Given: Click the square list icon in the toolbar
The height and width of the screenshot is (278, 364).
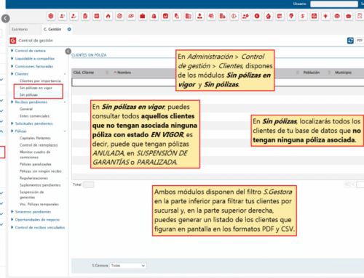Looking at the screenshot, I should [97, 16].
